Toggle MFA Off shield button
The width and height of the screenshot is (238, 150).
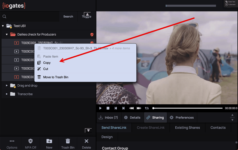(30, 143)
